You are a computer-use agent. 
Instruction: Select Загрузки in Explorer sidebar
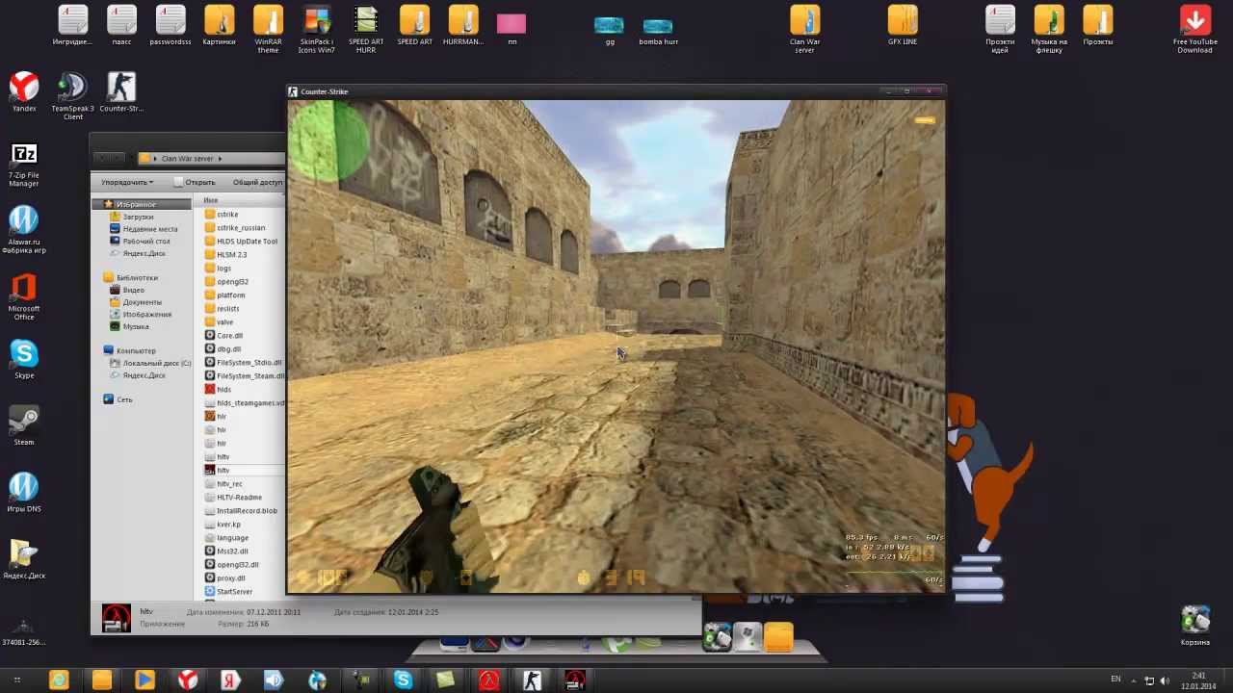(x=137, y=217)
